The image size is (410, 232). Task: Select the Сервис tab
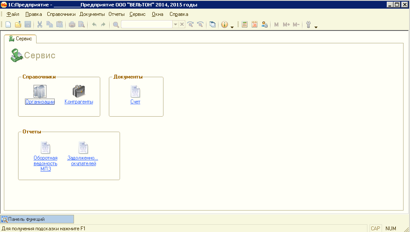20,39
